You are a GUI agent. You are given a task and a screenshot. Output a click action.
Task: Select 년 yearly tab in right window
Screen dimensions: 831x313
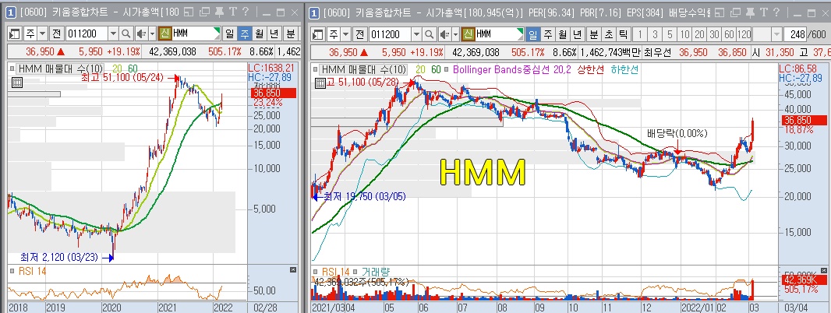tap(577, 34)
